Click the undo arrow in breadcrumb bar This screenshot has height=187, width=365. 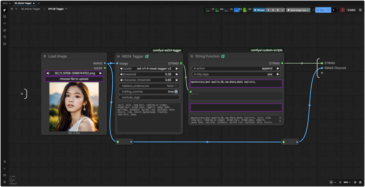[x=16, y=9]
